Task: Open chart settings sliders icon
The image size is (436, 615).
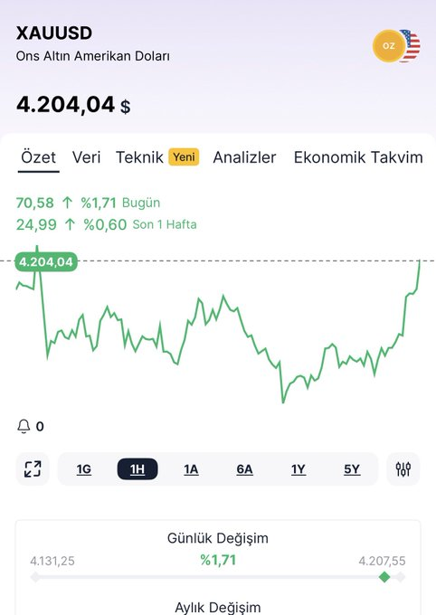Action: click(403, 469)
